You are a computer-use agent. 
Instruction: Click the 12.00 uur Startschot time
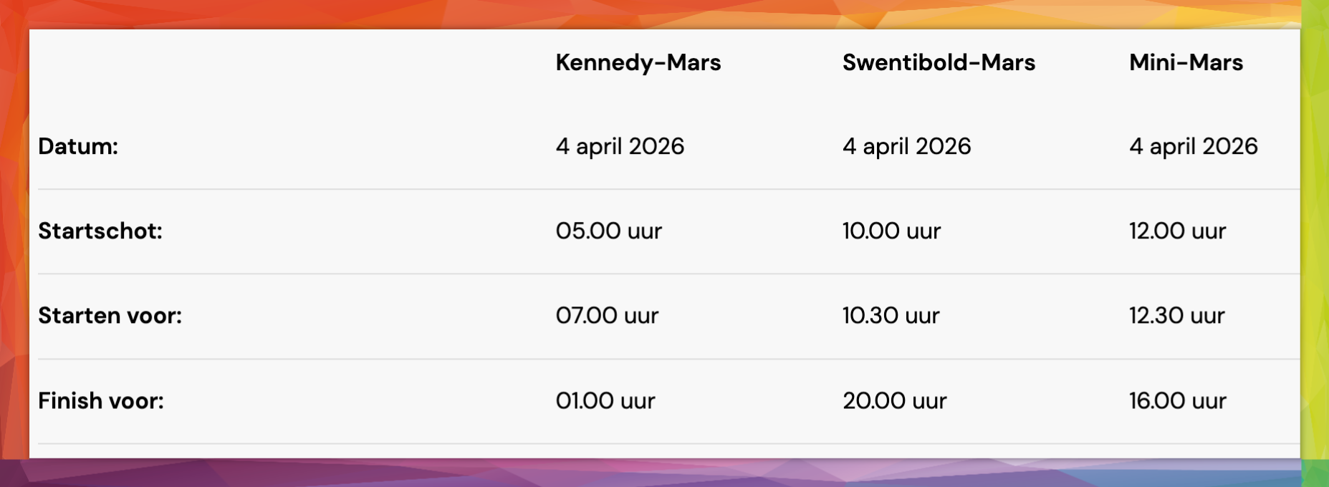(x=1177, y=231)
